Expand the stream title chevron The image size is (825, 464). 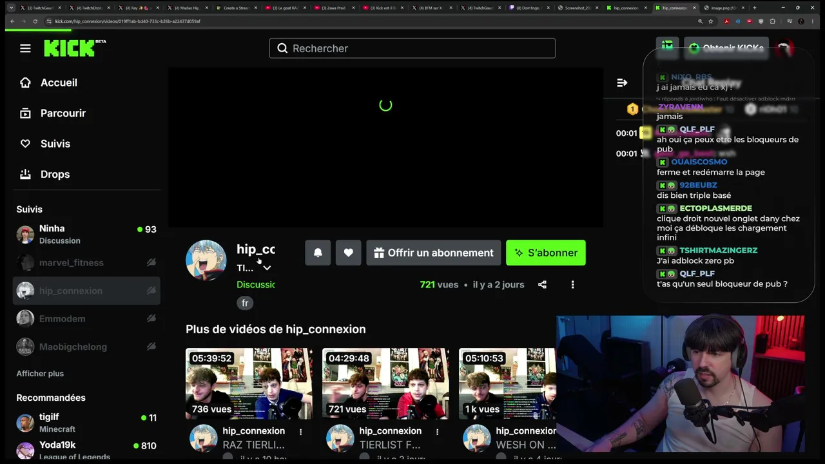267,268
